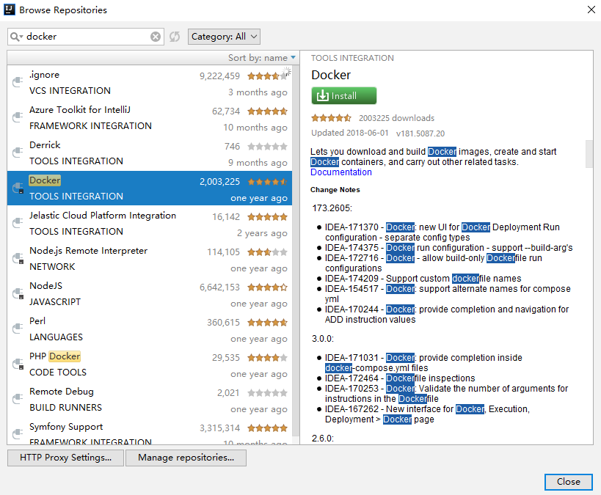Open the Category: All dropdown
This screenshot has height=495, width=601.
click(x=224, y=37)
